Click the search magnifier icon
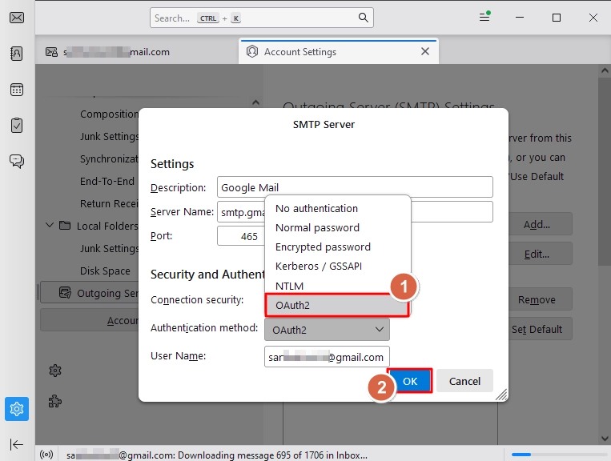This screenshot has height=461, width=611. [364, 18]
